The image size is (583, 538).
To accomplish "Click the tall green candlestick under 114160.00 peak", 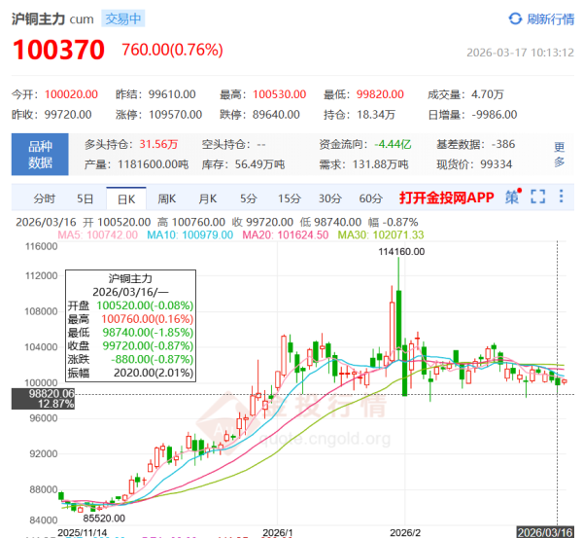I will [399, 320].
